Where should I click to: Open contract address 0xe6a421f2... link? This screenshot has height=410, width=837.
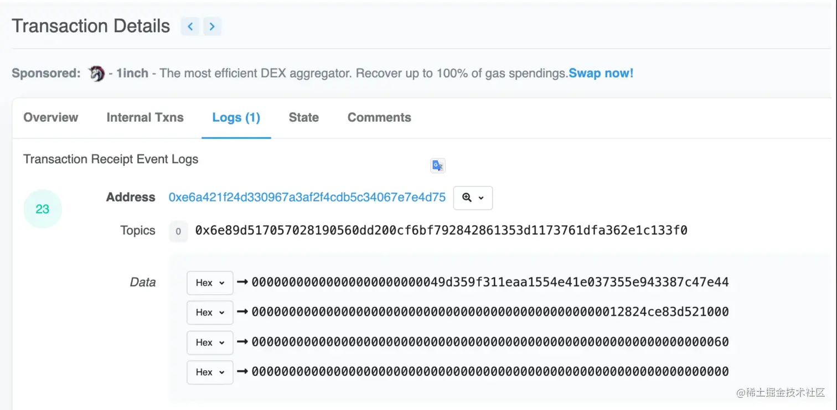coord(307,198)
